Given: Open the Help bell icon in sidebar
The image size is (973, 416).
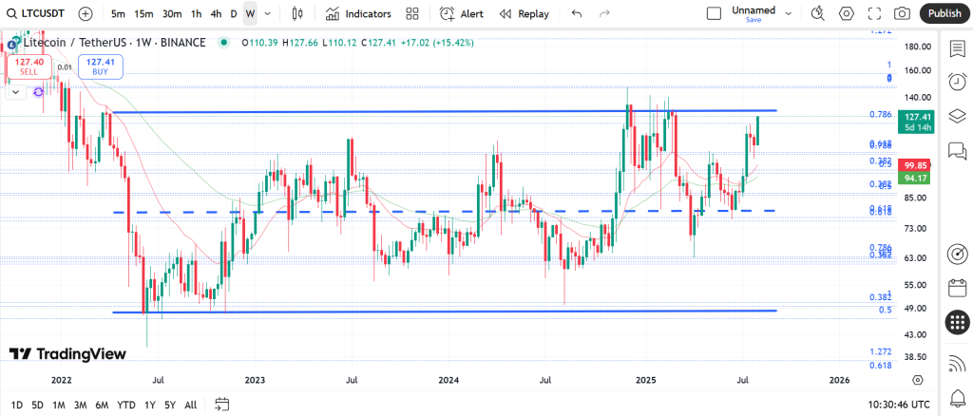Looking at the screenshot, I should (958, 397).
